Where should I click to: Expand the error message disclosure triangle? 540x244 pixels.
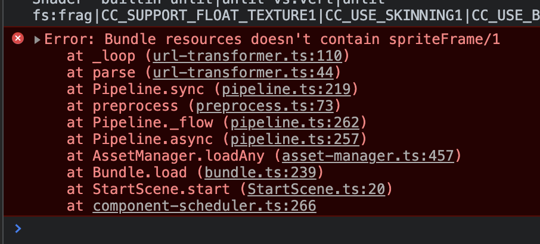point(37,40)
